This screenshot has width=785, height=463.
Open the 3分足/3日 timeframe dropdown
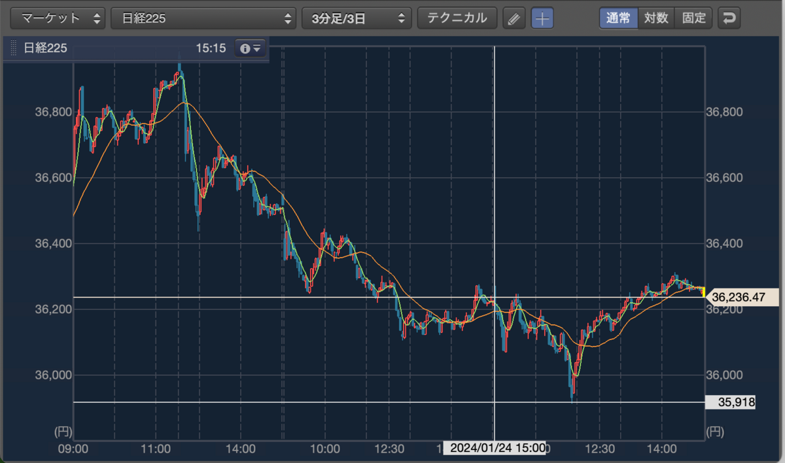pyautogui.click(x=357, y=18)
